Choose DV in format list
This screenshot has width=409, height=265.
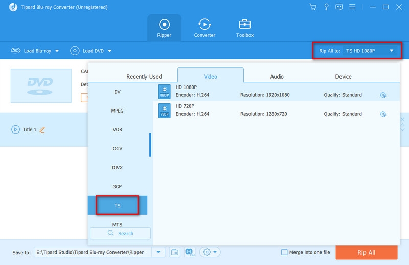pos(118,92)
